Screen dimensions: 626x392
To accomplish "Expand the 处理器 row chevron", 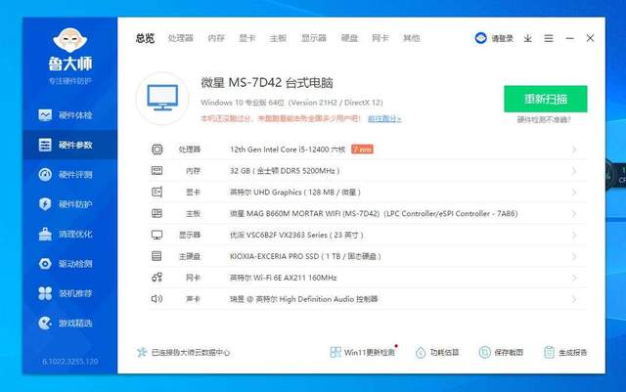I will coord(574,150).
